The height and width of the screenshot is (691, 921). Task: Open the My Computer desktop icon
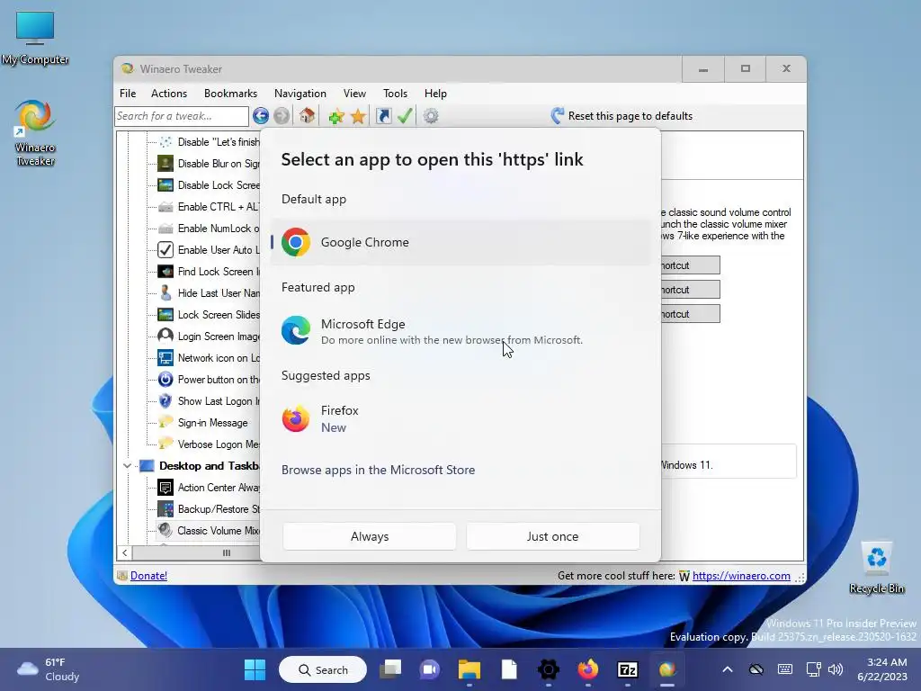coord(35,38)
